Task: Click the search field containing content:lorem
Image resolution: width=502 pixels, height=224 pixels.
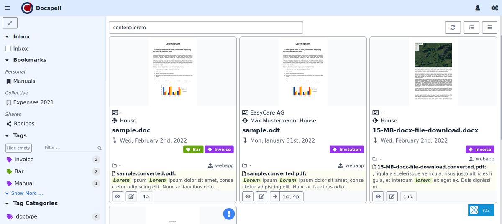Action: click(x=205, y=28)
